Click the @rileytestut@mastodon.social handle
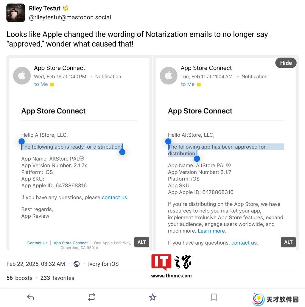The image size is (305, 307). (70, 17)
